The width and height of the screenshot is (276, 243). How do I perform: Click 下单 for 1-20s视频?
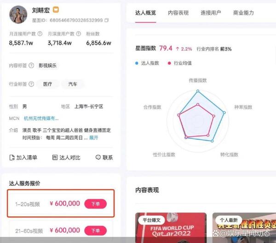point(96,204)
